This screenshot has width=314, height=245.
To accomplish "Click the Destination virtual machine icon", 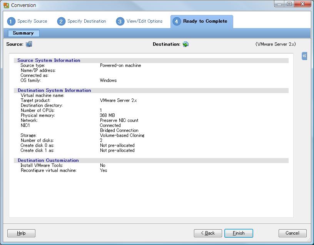I will (185, 44).
